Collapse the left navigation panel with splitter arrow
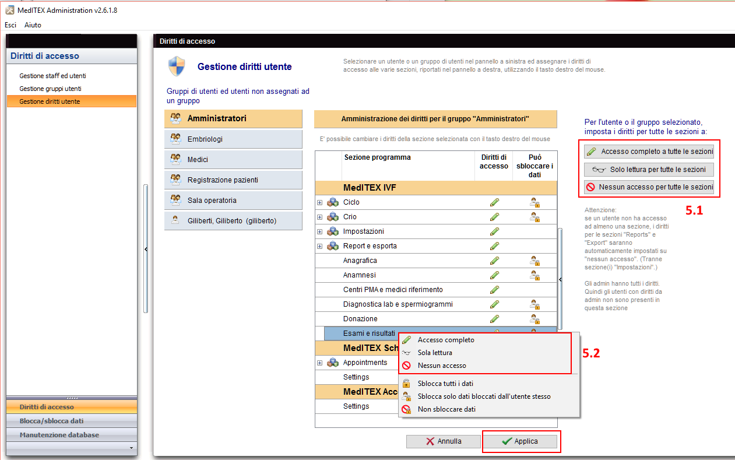 pos(146,249)
